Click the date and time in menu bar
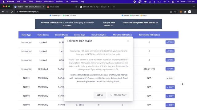Screen dimensions: 197x111 [x=186, y=2]
